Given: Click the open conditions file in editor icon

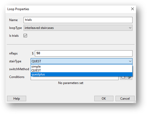Looking at the screenshot, I should [129, 78].
